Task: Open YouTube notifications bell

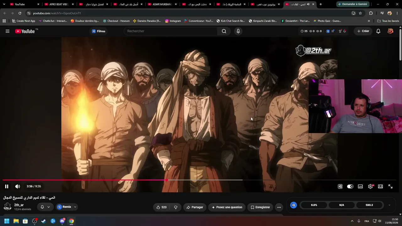Action: pos(378,31)
